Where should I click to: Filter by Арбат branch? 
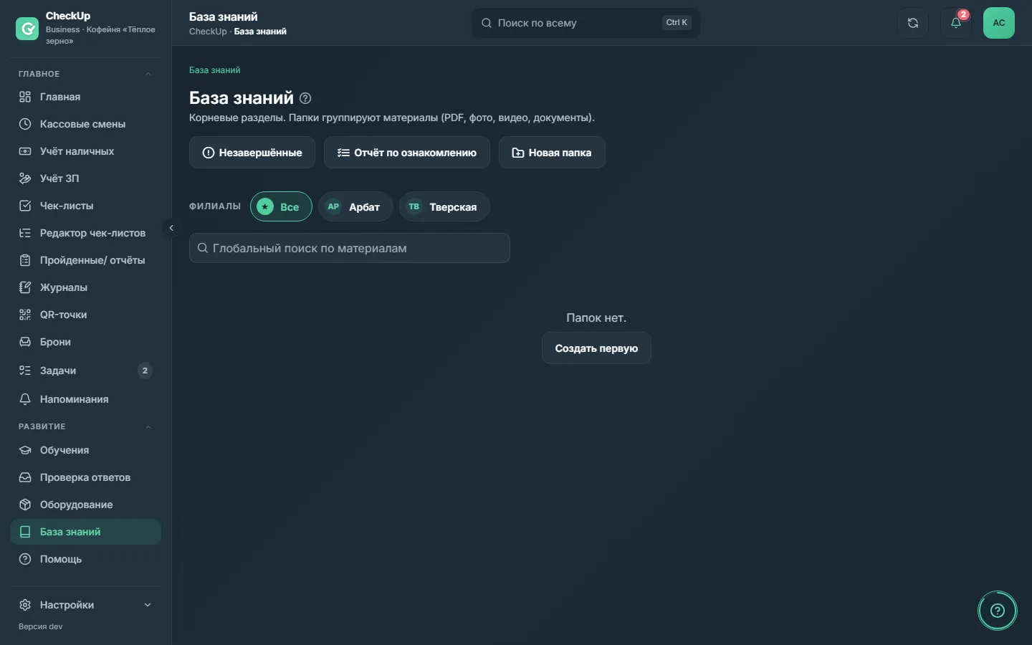point(355,206)
